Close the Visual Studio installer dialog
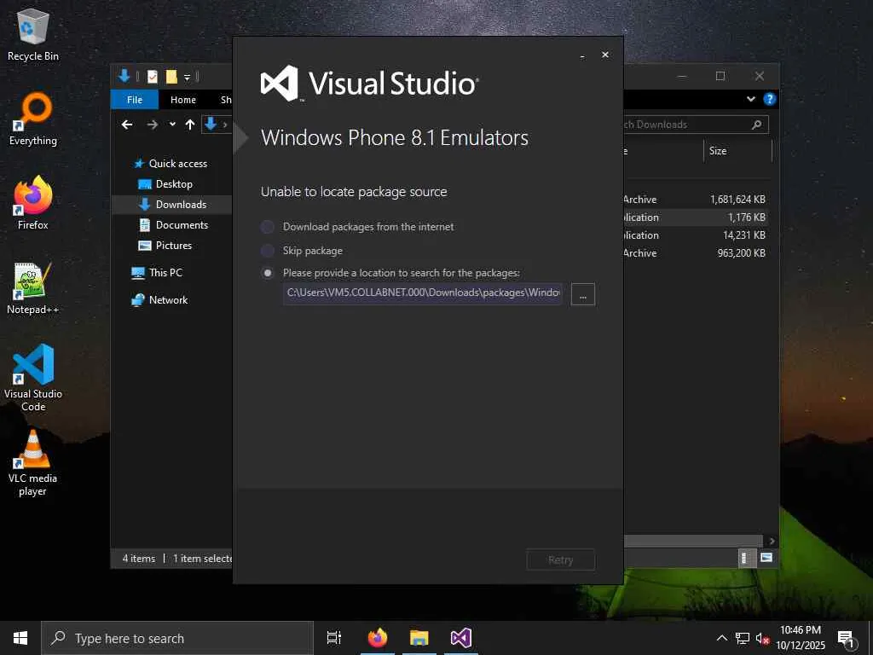 coord(605,55)
